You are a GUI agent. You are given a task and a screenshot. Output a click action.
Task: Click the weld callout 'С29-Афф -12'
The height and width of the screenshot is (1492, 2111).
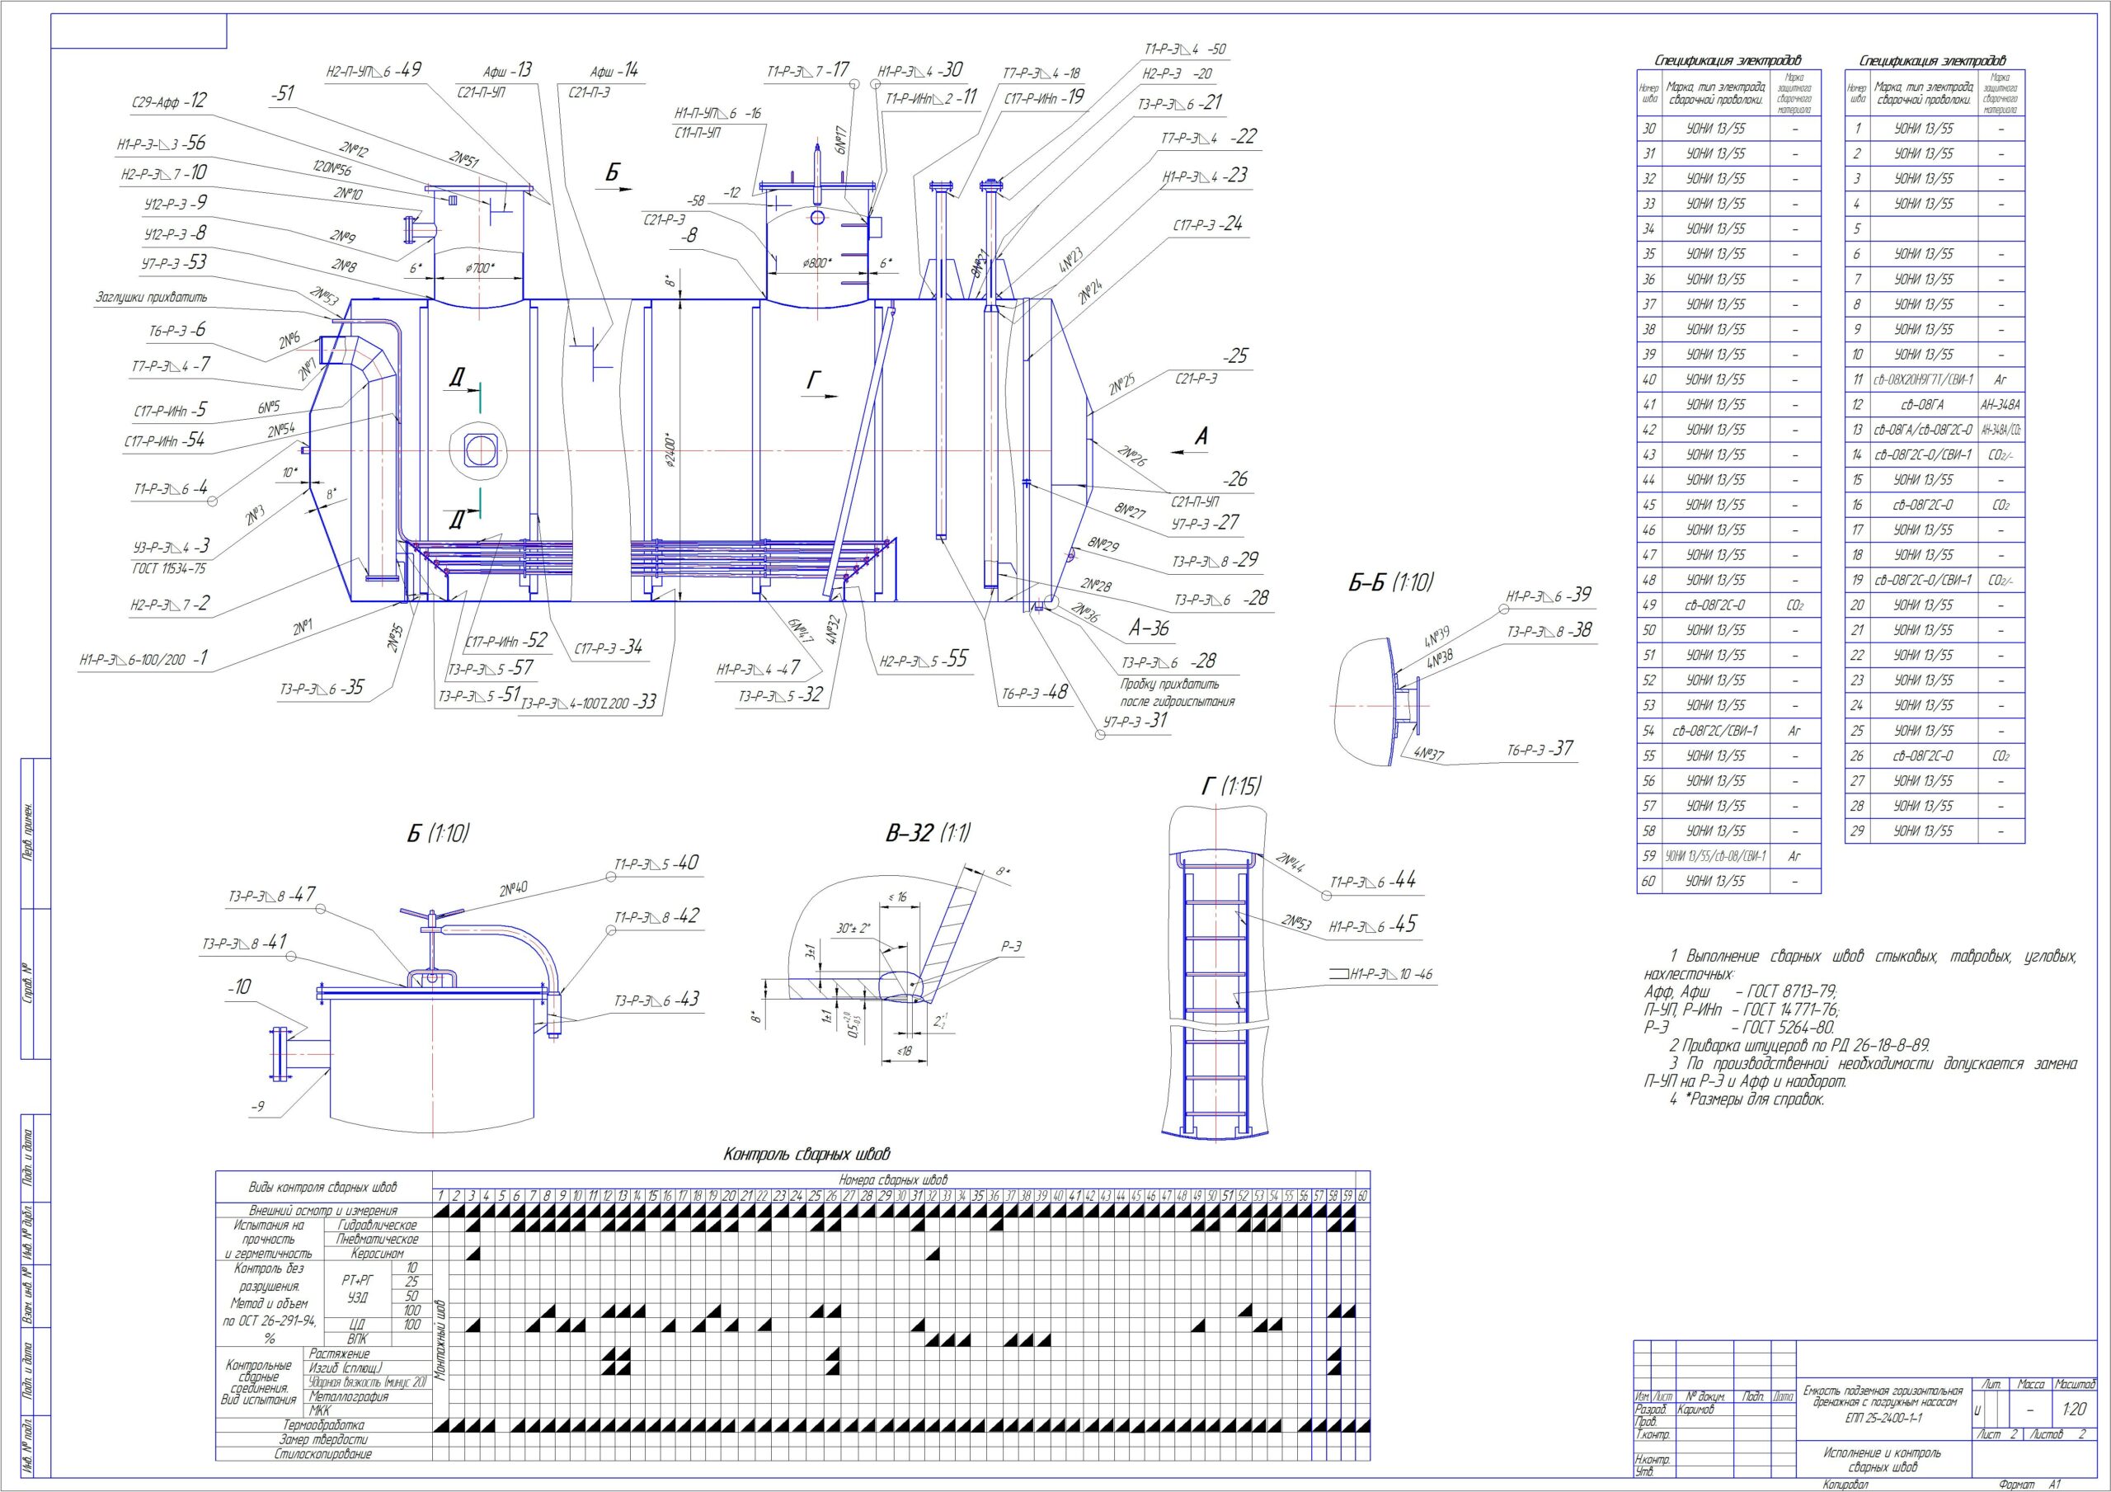[169, 102]
